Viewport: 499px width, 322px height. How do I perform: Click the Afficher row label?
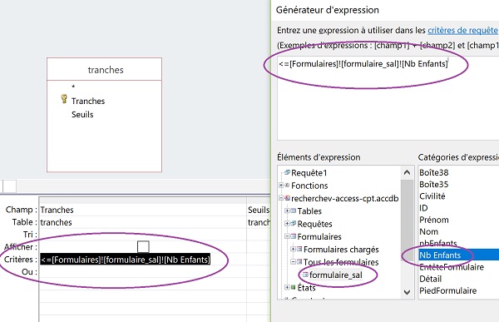click(21, 247)
